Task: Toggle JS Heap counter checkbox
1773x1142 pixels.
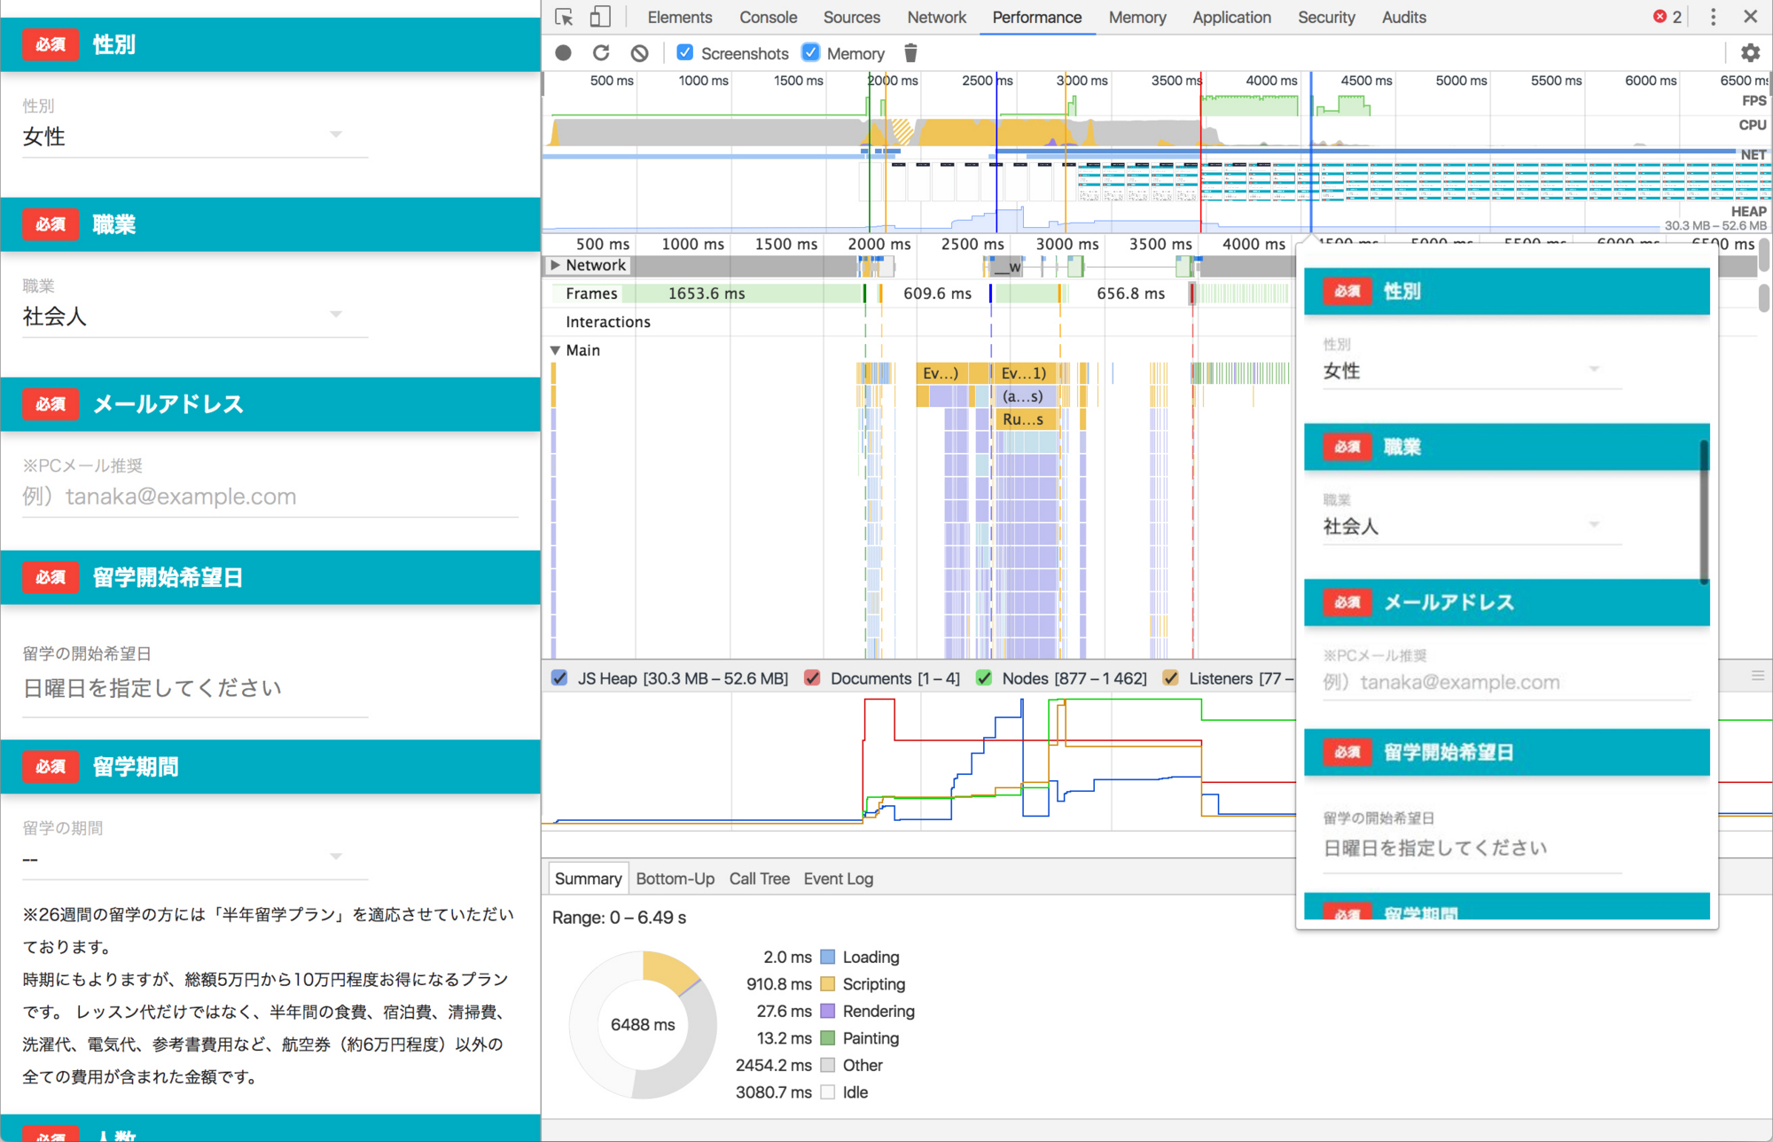Action: [x=559, y=678]
